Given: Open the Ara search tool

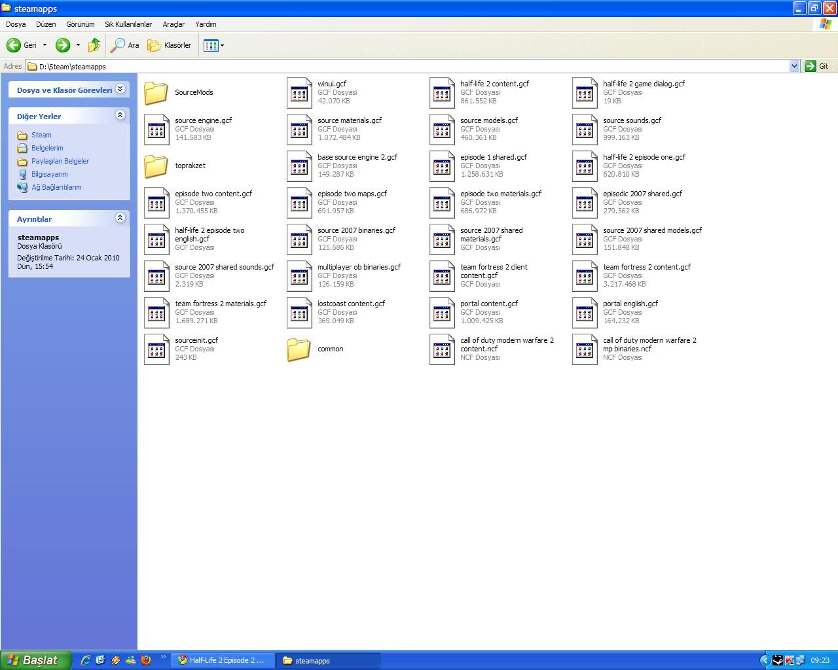Looking at the screenshot, I should (125, 45).
